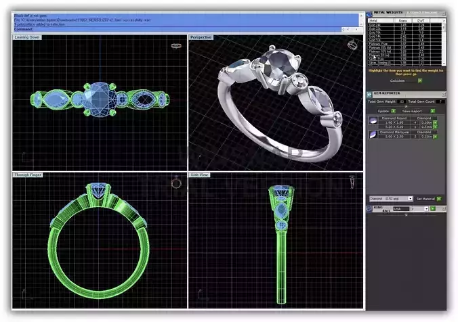Select the Side View viewport title
This screenshot has width=458, height=322.
point(199,175)
